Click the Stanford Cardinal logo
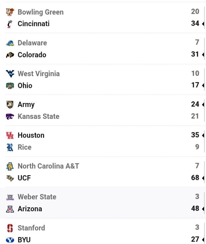This screenshot has width=206, height=244. (10, 228)
